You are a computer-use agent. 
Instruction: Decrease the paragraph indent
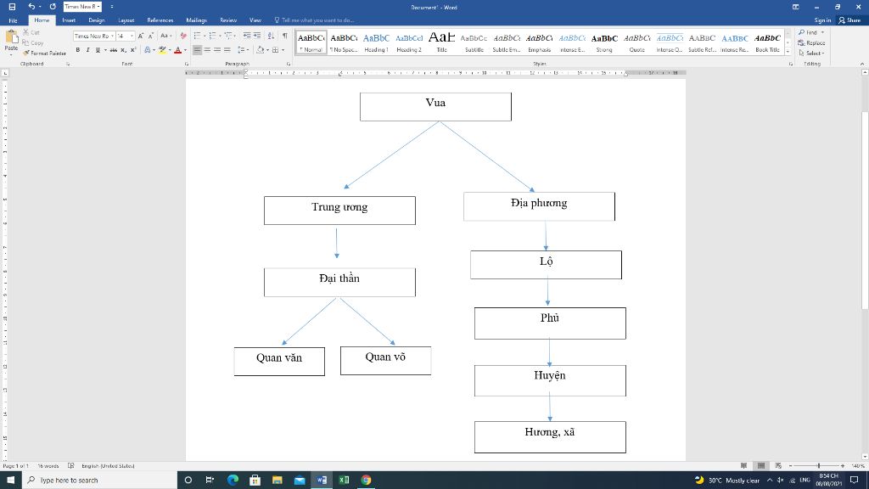coord(247,36)
